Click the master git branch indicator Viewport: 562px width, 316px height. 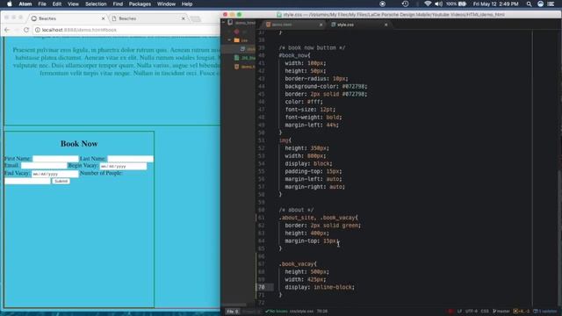(x=501, y=312)
